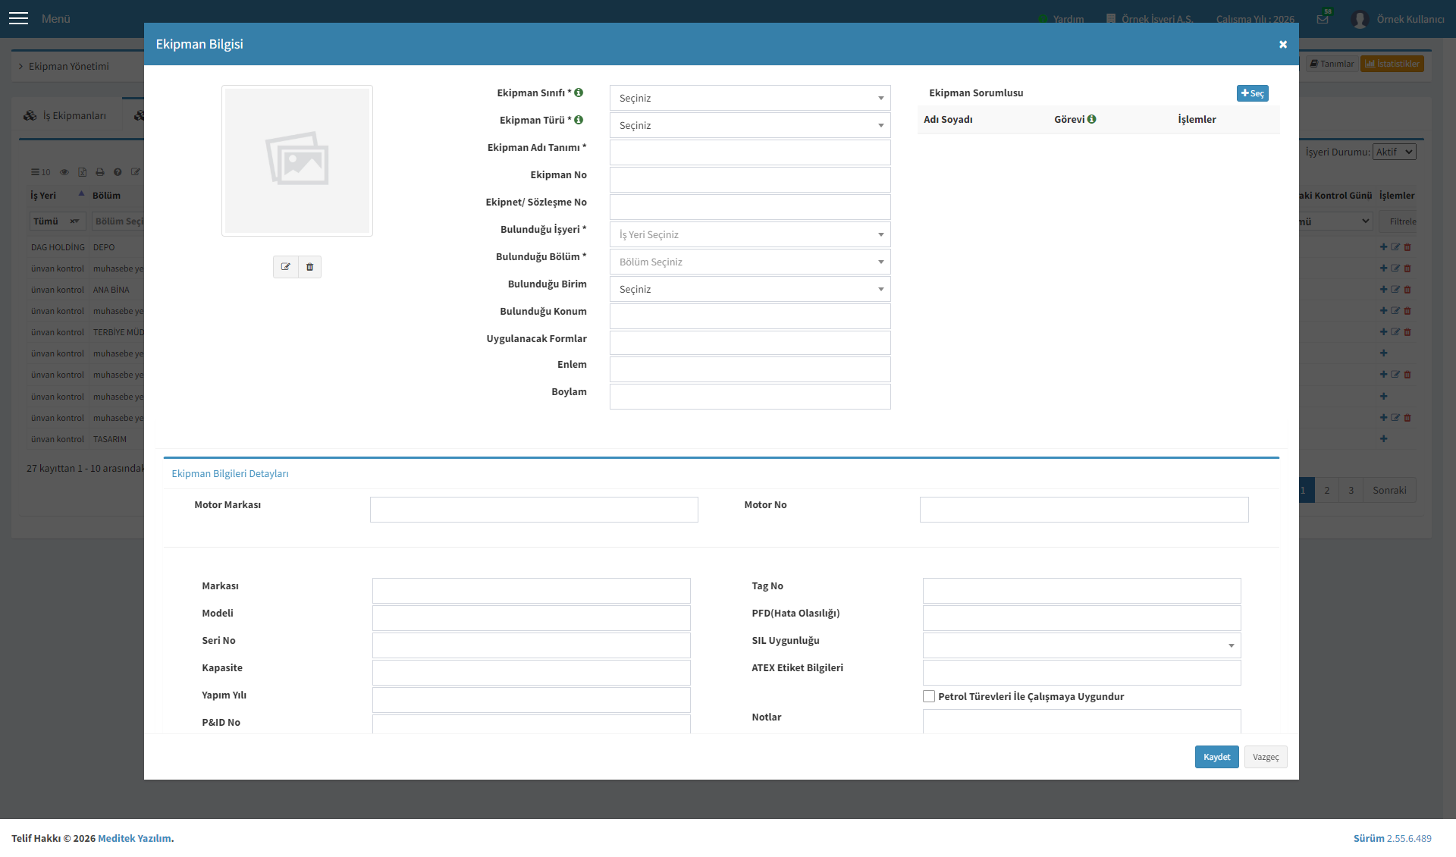Click the Boylam input field
This screenshot has width=1456, height=857.
pyautogui.click(x=750, y=397)
